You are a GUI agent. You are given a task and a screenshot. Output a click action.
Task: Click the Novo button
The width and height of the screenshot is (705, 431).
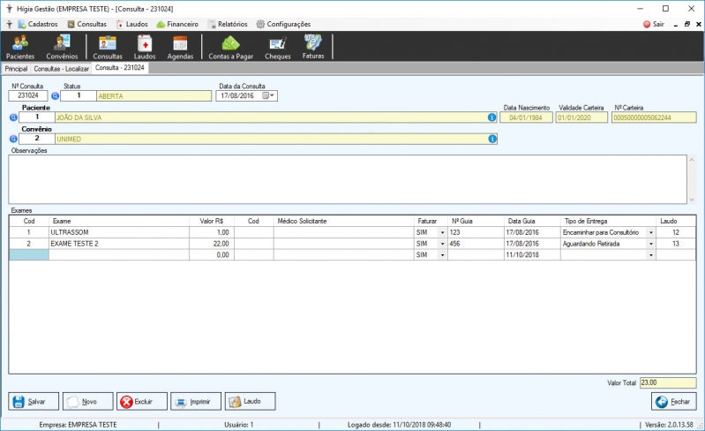tap(87, 401)
